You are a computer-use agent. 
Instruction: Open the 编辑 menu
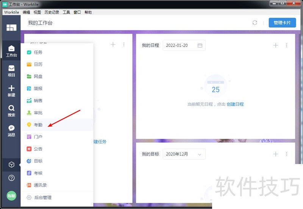[x=26, y=12]
